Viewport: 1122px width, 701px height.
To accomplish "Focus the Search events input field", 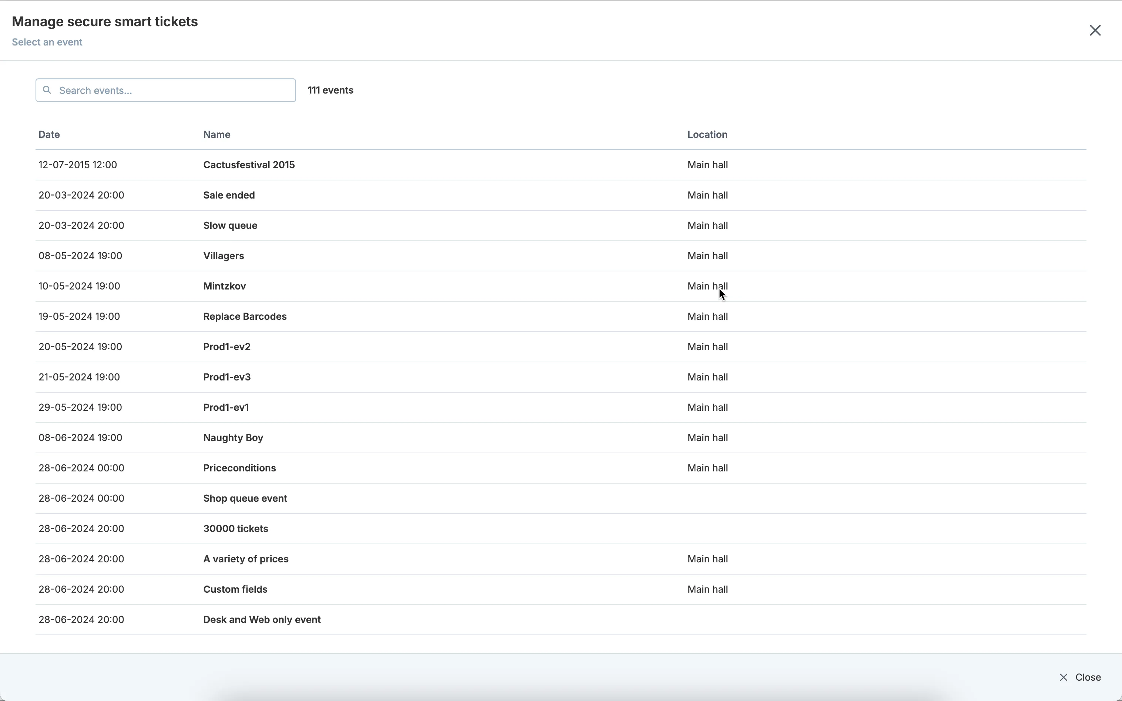I will 166,91.
